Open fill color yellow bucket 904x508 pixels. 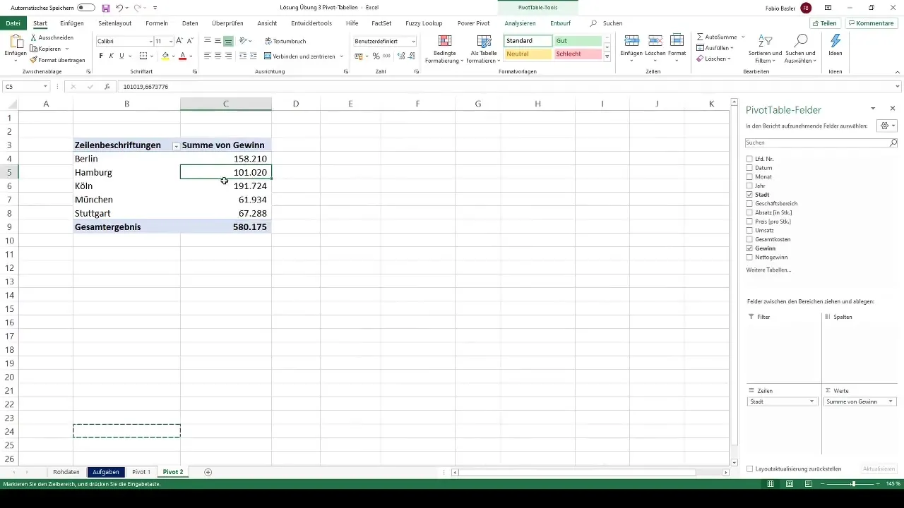[165, 56]
